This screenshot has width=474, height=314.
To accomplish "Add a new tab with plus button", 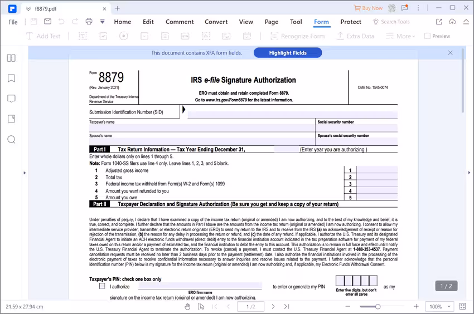I will coord(117,8).
